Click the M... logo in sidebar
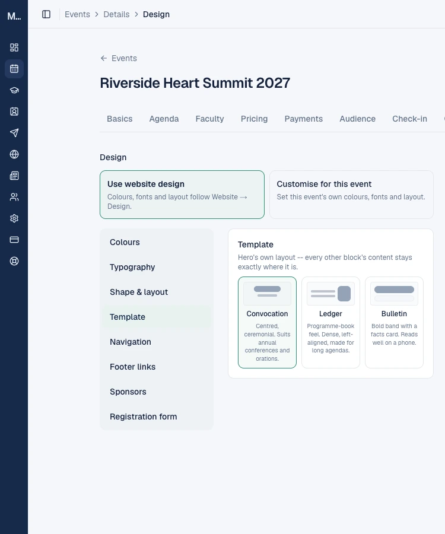445x534 pixels. pos(14,16)
